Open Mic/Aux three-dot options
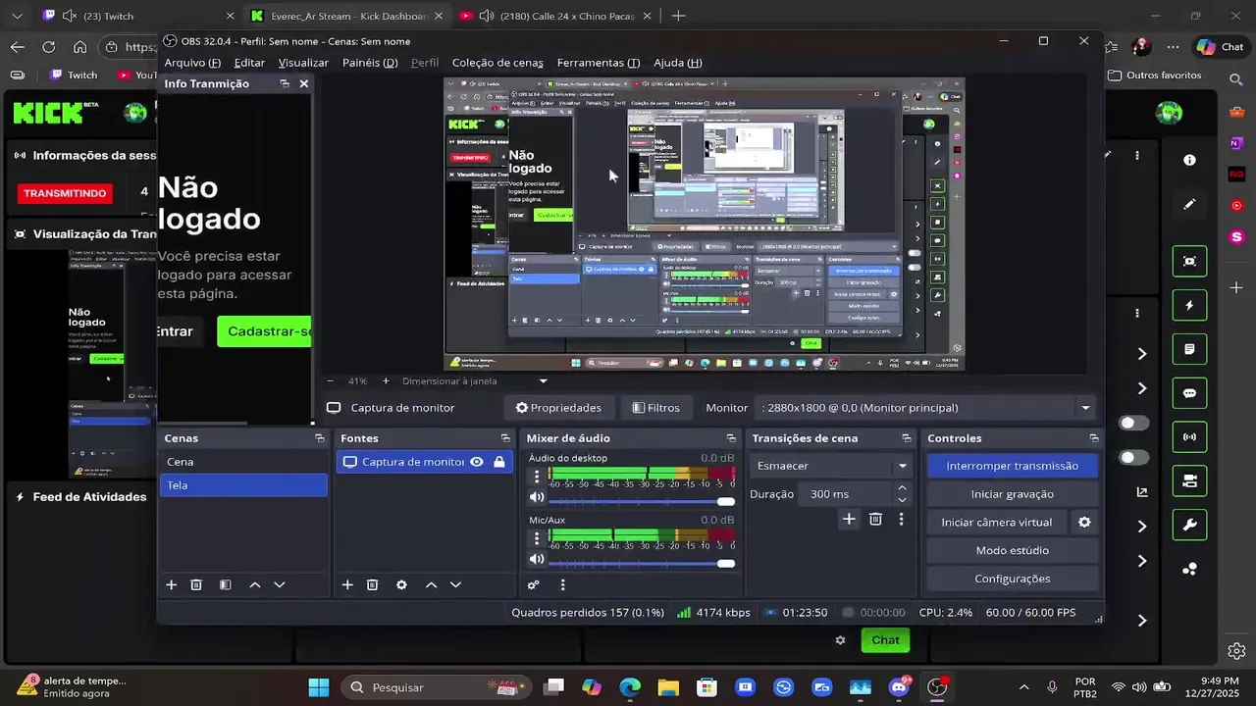 536,538
